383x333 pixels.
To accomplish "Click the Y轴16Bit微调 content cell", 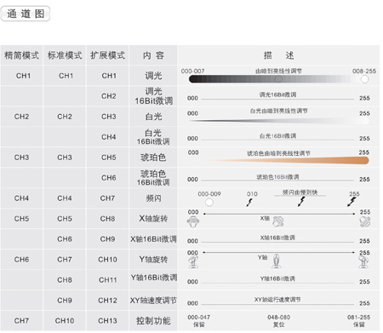I will tap(153, 280).
